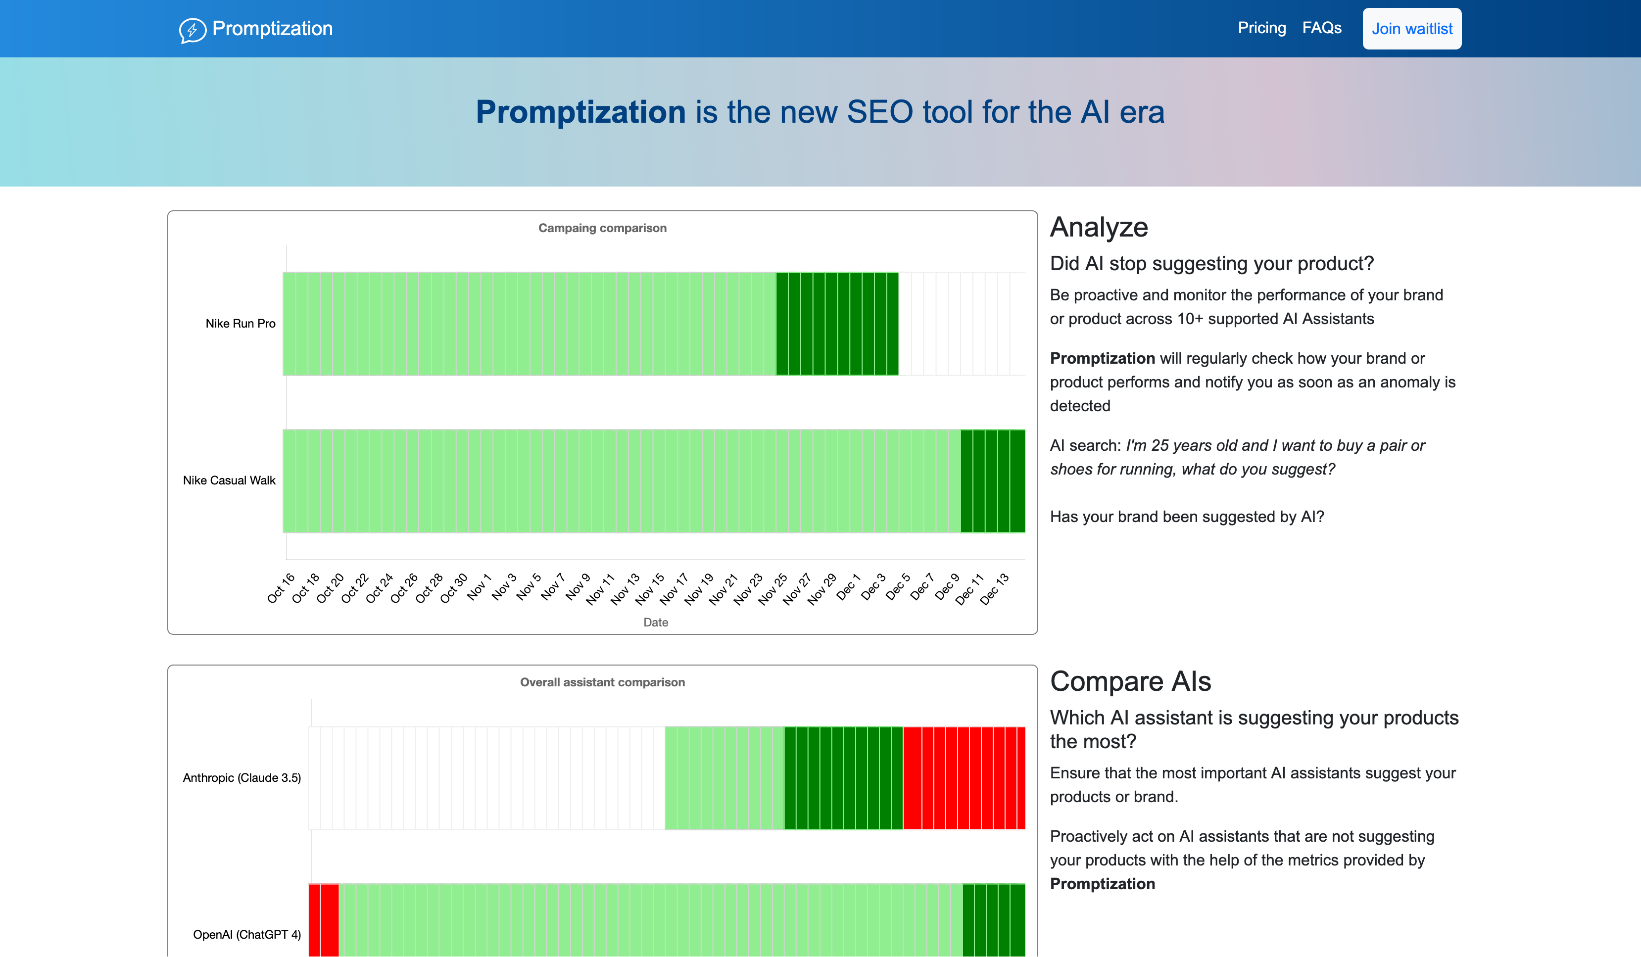Click the Oct 16 date tick label
This screenshot has height=957, width=1641.
point(281,588)
